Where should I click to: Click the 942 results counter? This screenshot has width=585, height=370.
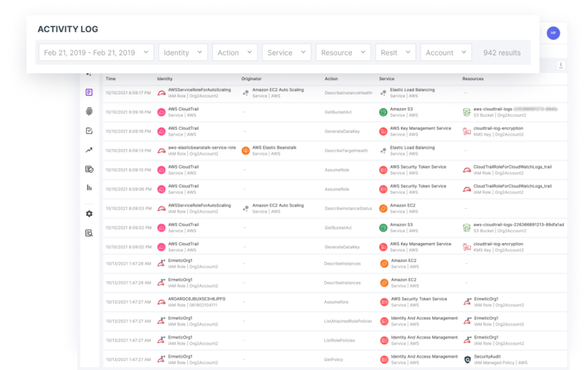tap(502, 52)
